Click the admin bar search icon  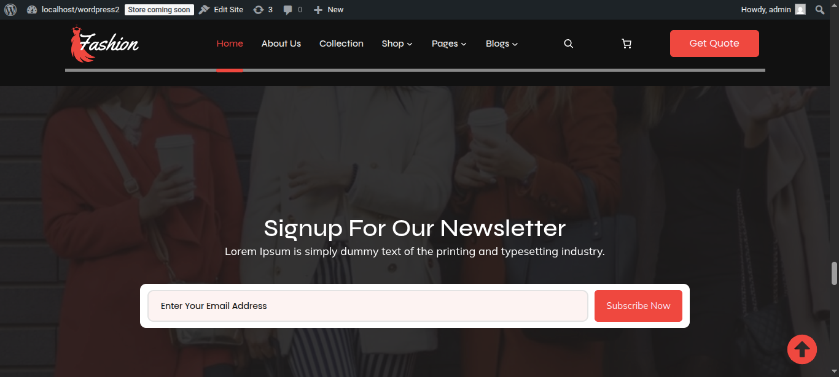coord(819,10)
